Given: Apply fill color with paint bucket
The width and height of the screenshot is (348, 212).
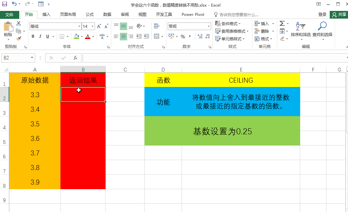Looking at the screenshot, I should tap(76, 36).
